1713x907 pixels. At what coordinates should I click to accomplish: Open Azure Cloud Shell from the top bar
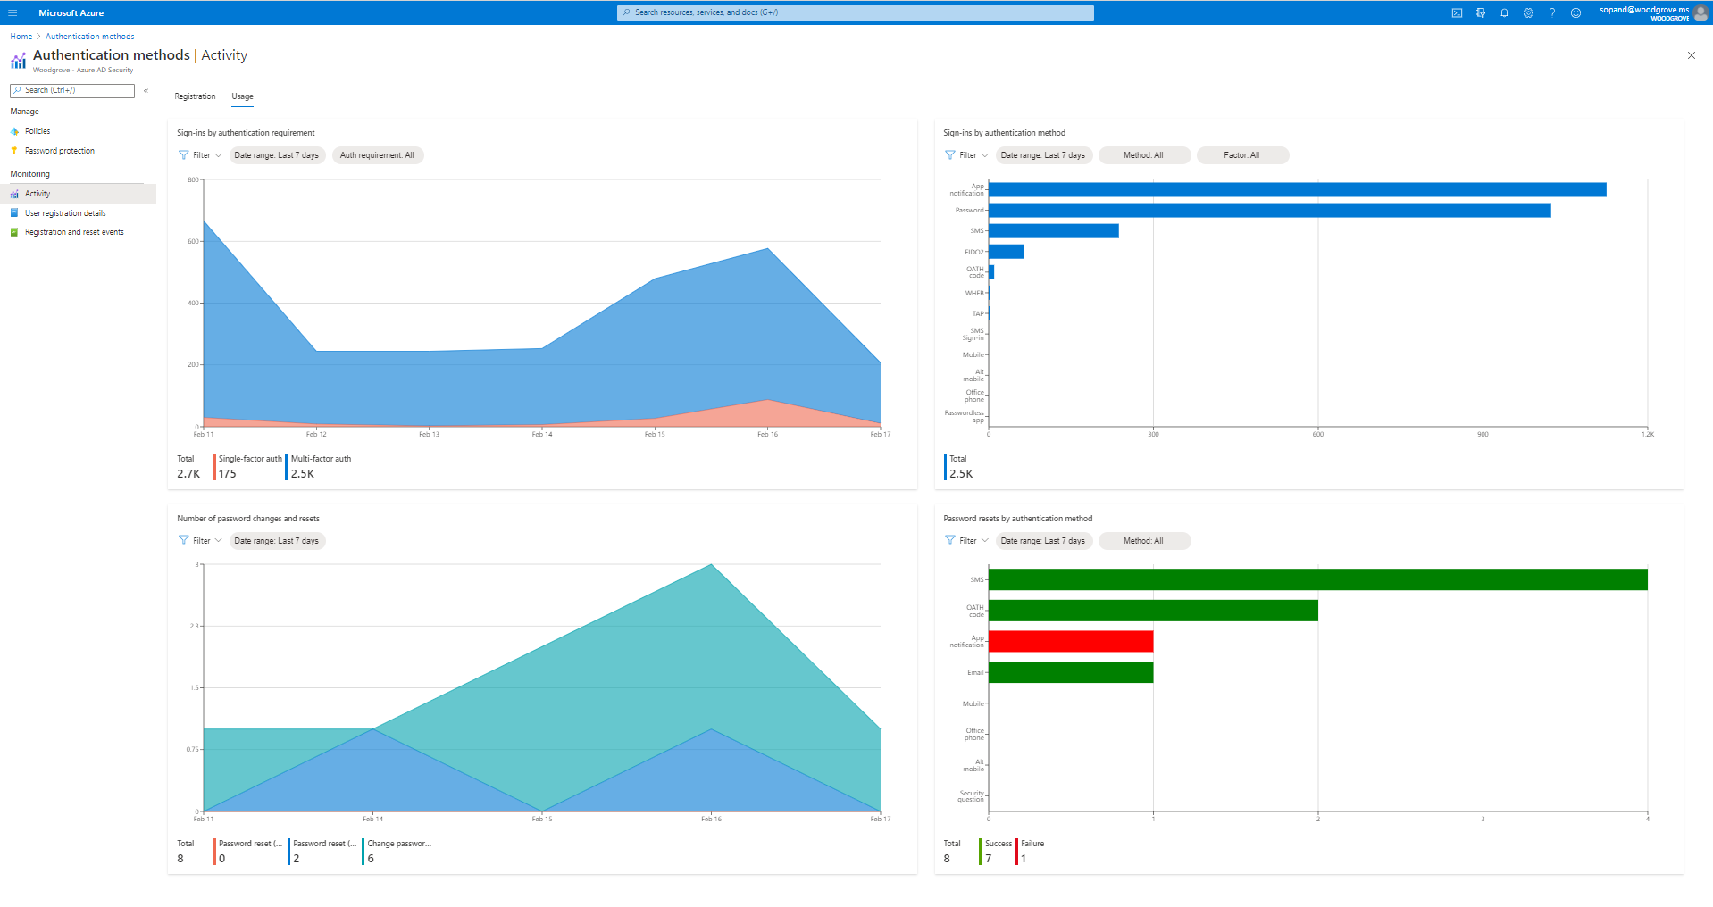coord(1457,12)
